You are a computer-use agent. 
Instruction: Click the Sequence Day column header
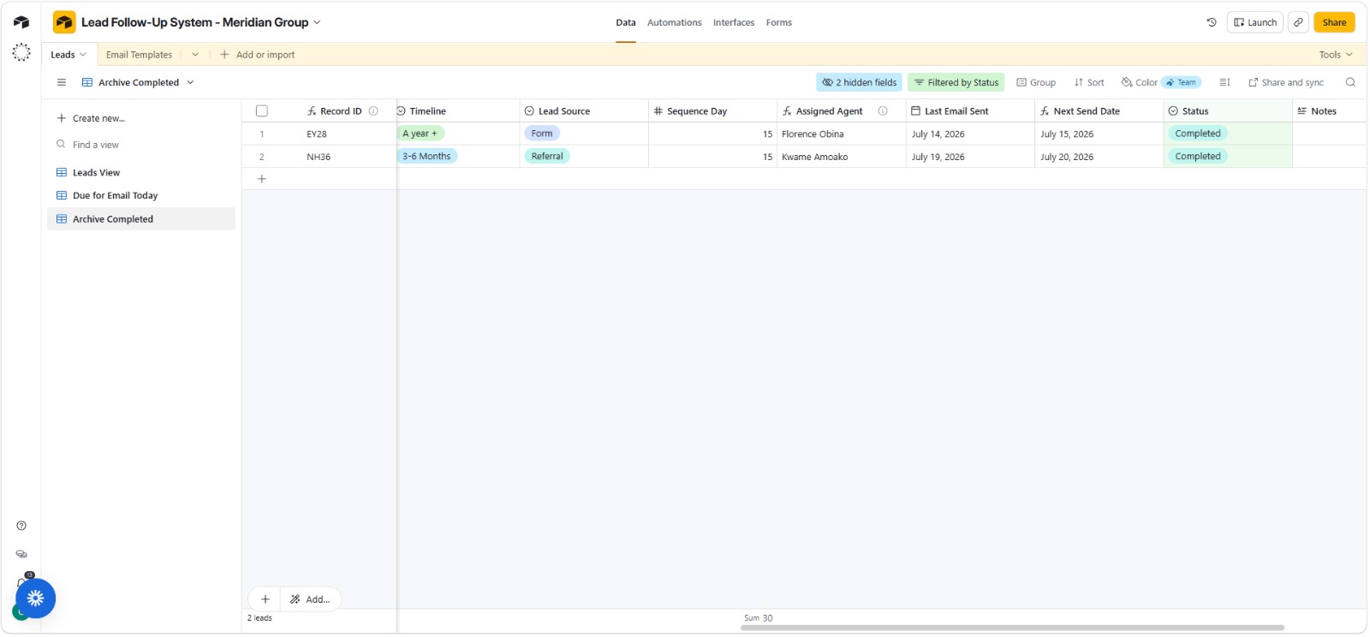tap(712, 111)
